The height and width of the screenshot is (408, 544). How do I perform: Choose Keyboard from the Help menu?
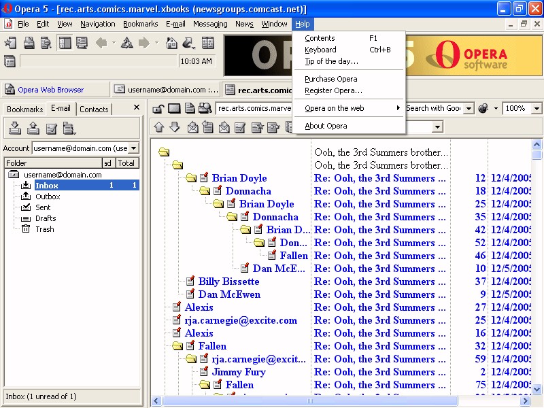pos(349,50)
